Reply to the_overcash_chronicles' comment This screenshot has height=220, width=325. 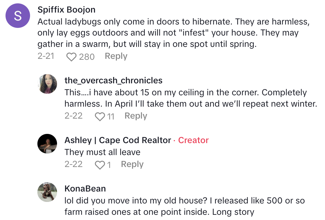coord(136,116)
